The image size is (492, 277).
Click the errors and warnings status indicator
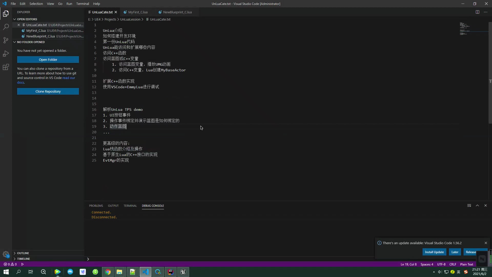click(10, 264)
